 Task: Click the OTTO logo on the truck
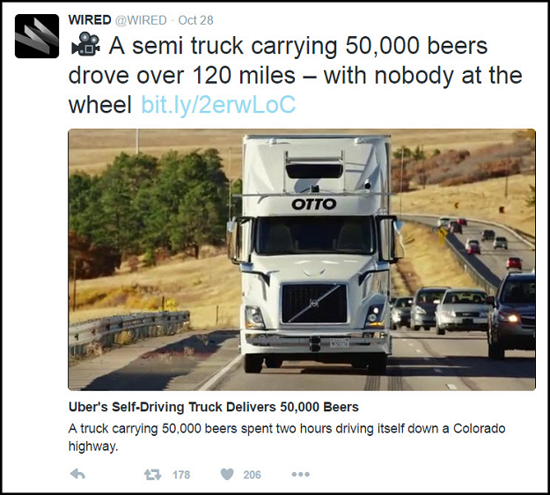coord(314,204)
